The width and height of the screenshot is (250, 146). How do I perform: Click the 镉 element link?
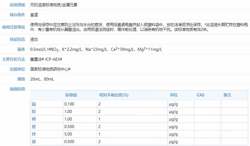(x=34, y=104)
